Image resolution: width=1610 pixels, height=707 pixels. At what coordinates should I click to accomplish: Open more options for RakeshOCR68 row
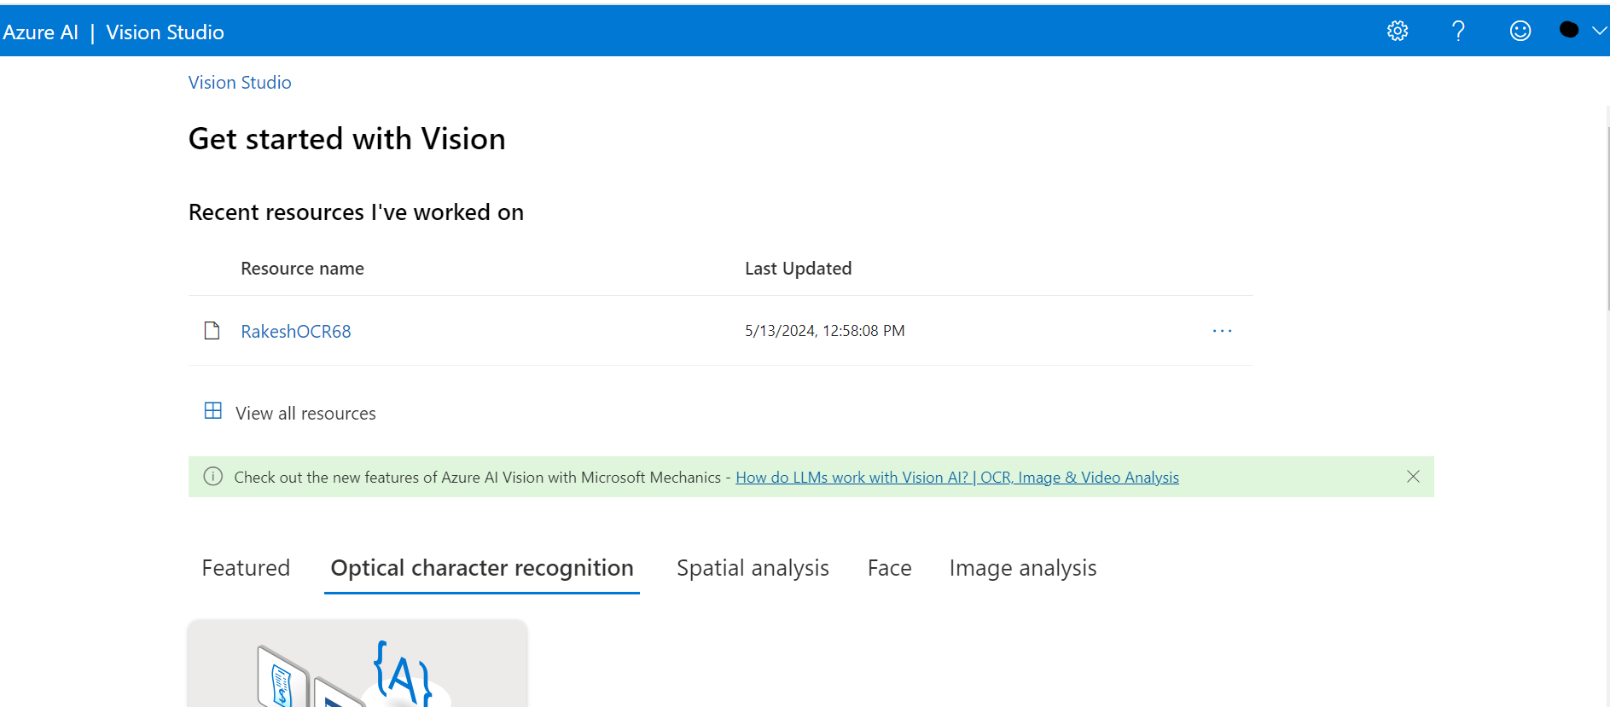1222,331
